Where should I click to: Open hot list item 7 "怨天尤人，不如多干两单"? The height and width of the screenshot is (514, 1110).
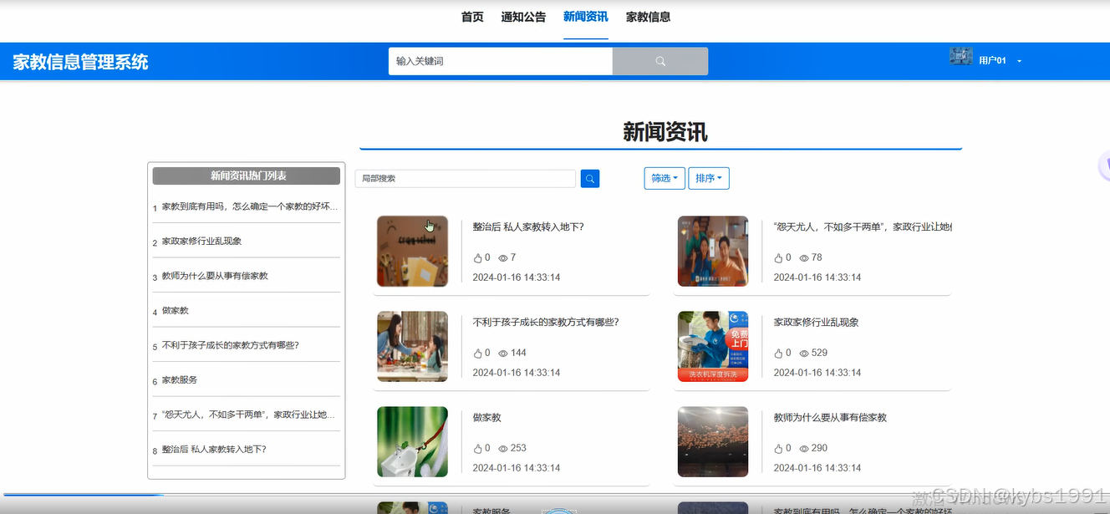pos(249,415)
